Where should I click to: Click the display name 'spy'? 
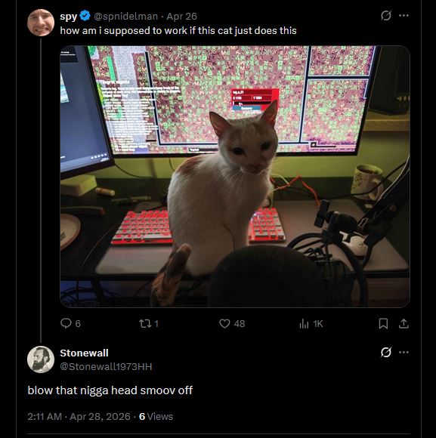pos(68,17)
